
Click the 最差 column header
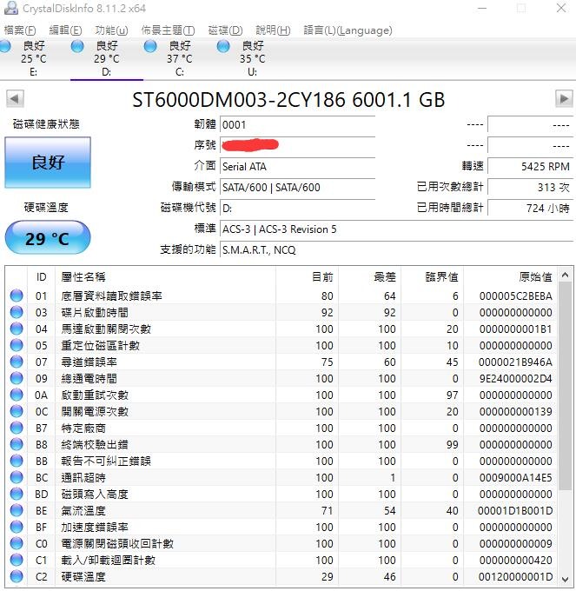pos(369,277)
